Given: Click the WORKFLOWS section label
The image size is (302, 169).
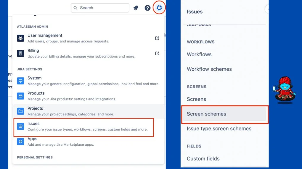Looking at the screenshot, I should click(200, 42).
